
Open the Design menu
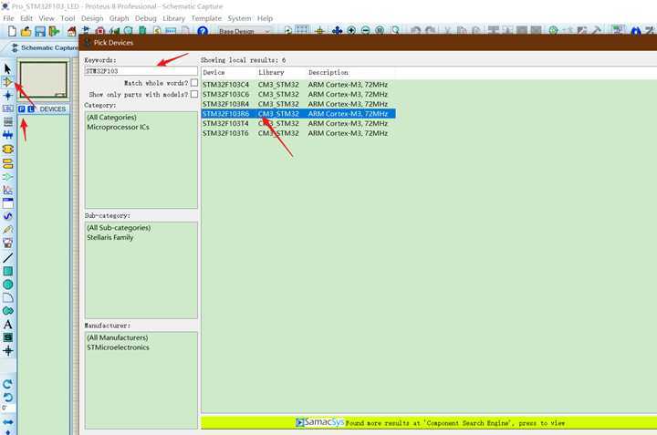(x=92, y=18)
